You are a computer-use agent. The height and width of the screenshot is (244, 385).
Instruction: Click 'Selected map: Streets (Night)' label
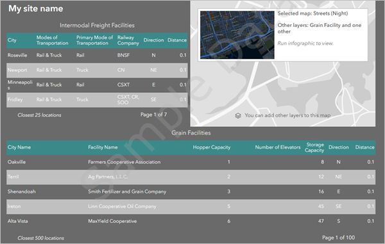312,13
